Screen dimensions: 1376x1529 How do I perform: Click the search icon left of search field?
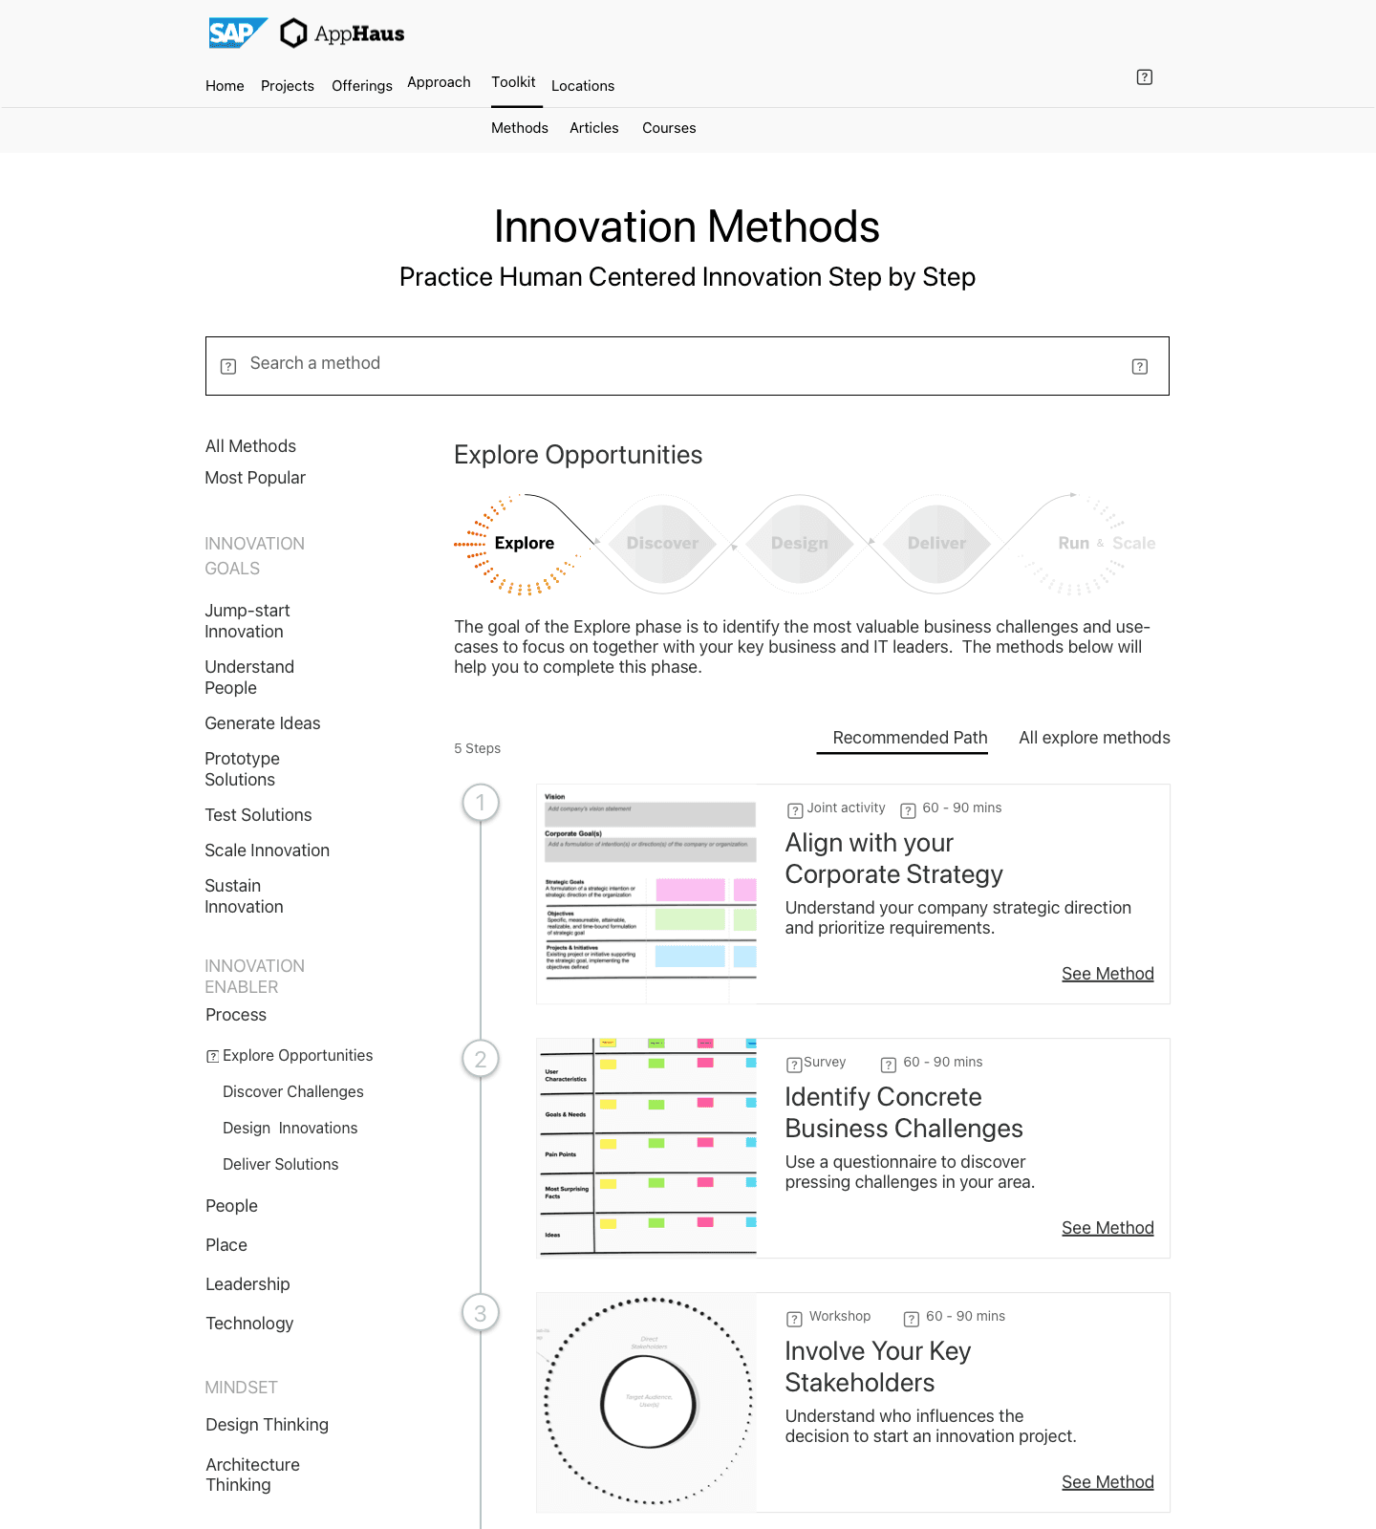pos(228,366)
